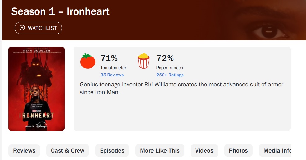Jump to the Reviews section

click(x=24, y=151)
